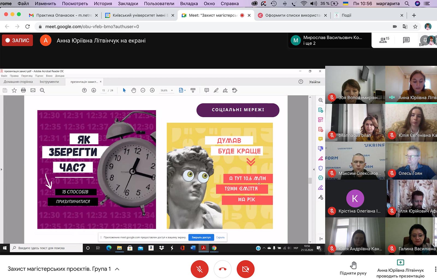The width and height of the screenshot is (437, 280).
Task: Raise hand with Підняти руку
Action: click(x=353, y=268)
